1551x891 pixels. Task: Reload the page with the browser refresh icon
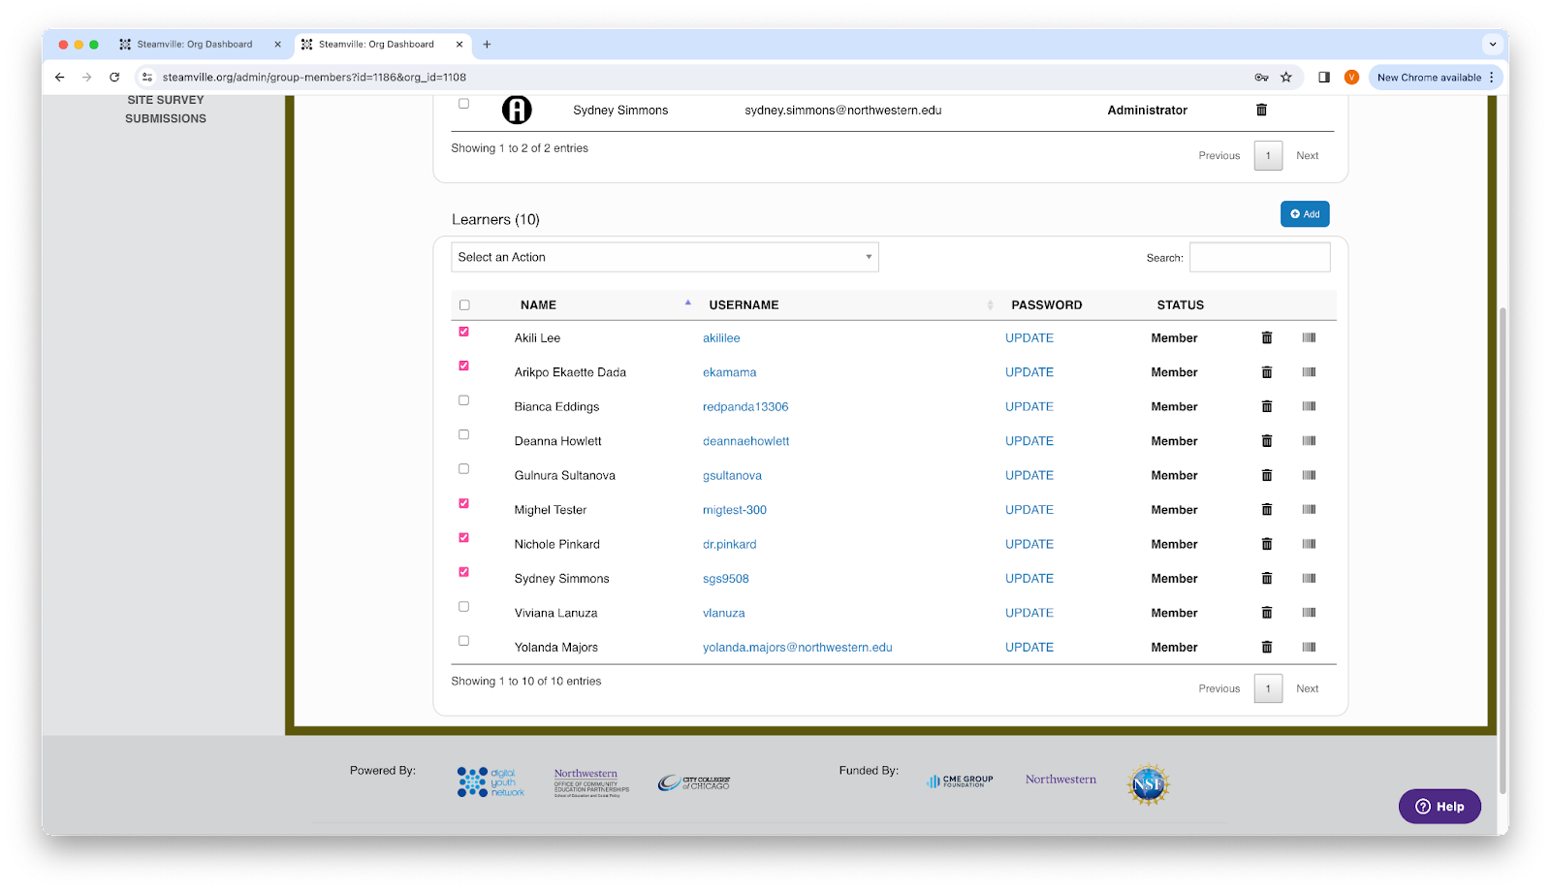tap(114, 77)
